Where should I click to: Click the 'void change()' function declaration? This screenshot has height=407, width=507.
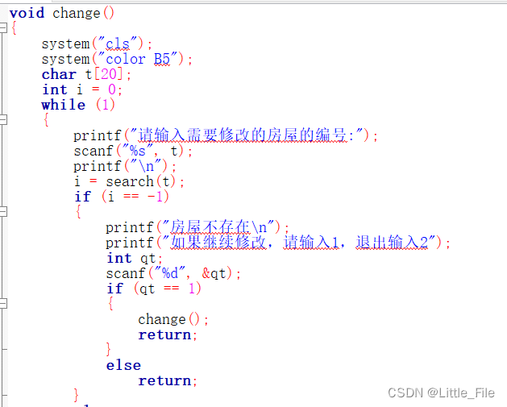[62, 13]
